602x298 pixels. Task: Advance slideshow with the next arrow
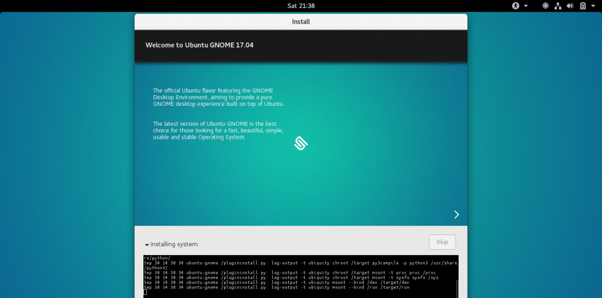456,215
